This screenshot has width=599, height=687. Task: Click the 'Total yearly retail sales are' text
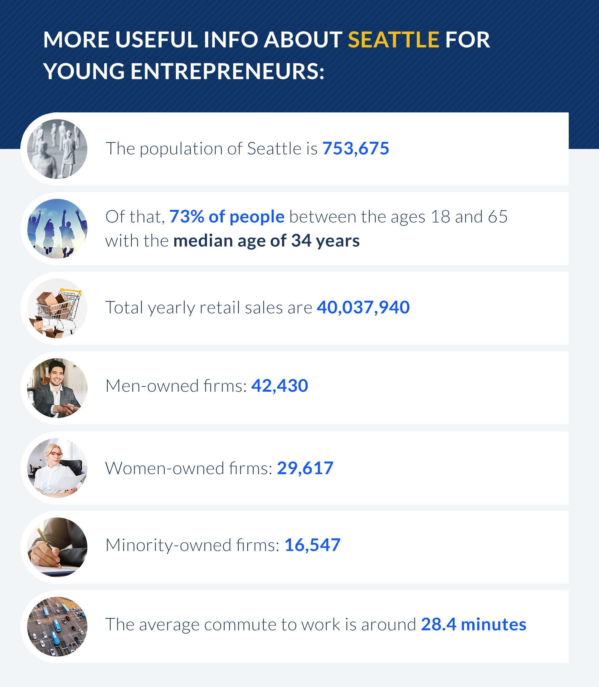(209, 308)
